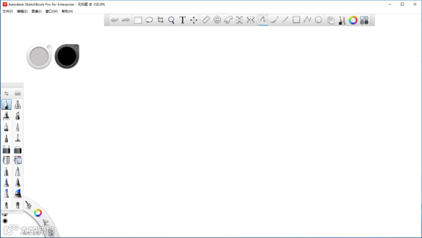Select the Oval draw style

click(318, 20)
